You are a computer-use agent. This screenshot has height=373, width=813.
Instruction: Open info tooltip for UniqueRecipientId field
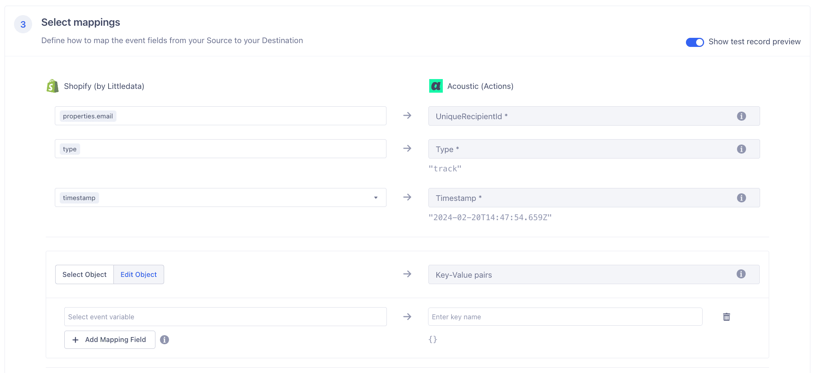point(741,116)
